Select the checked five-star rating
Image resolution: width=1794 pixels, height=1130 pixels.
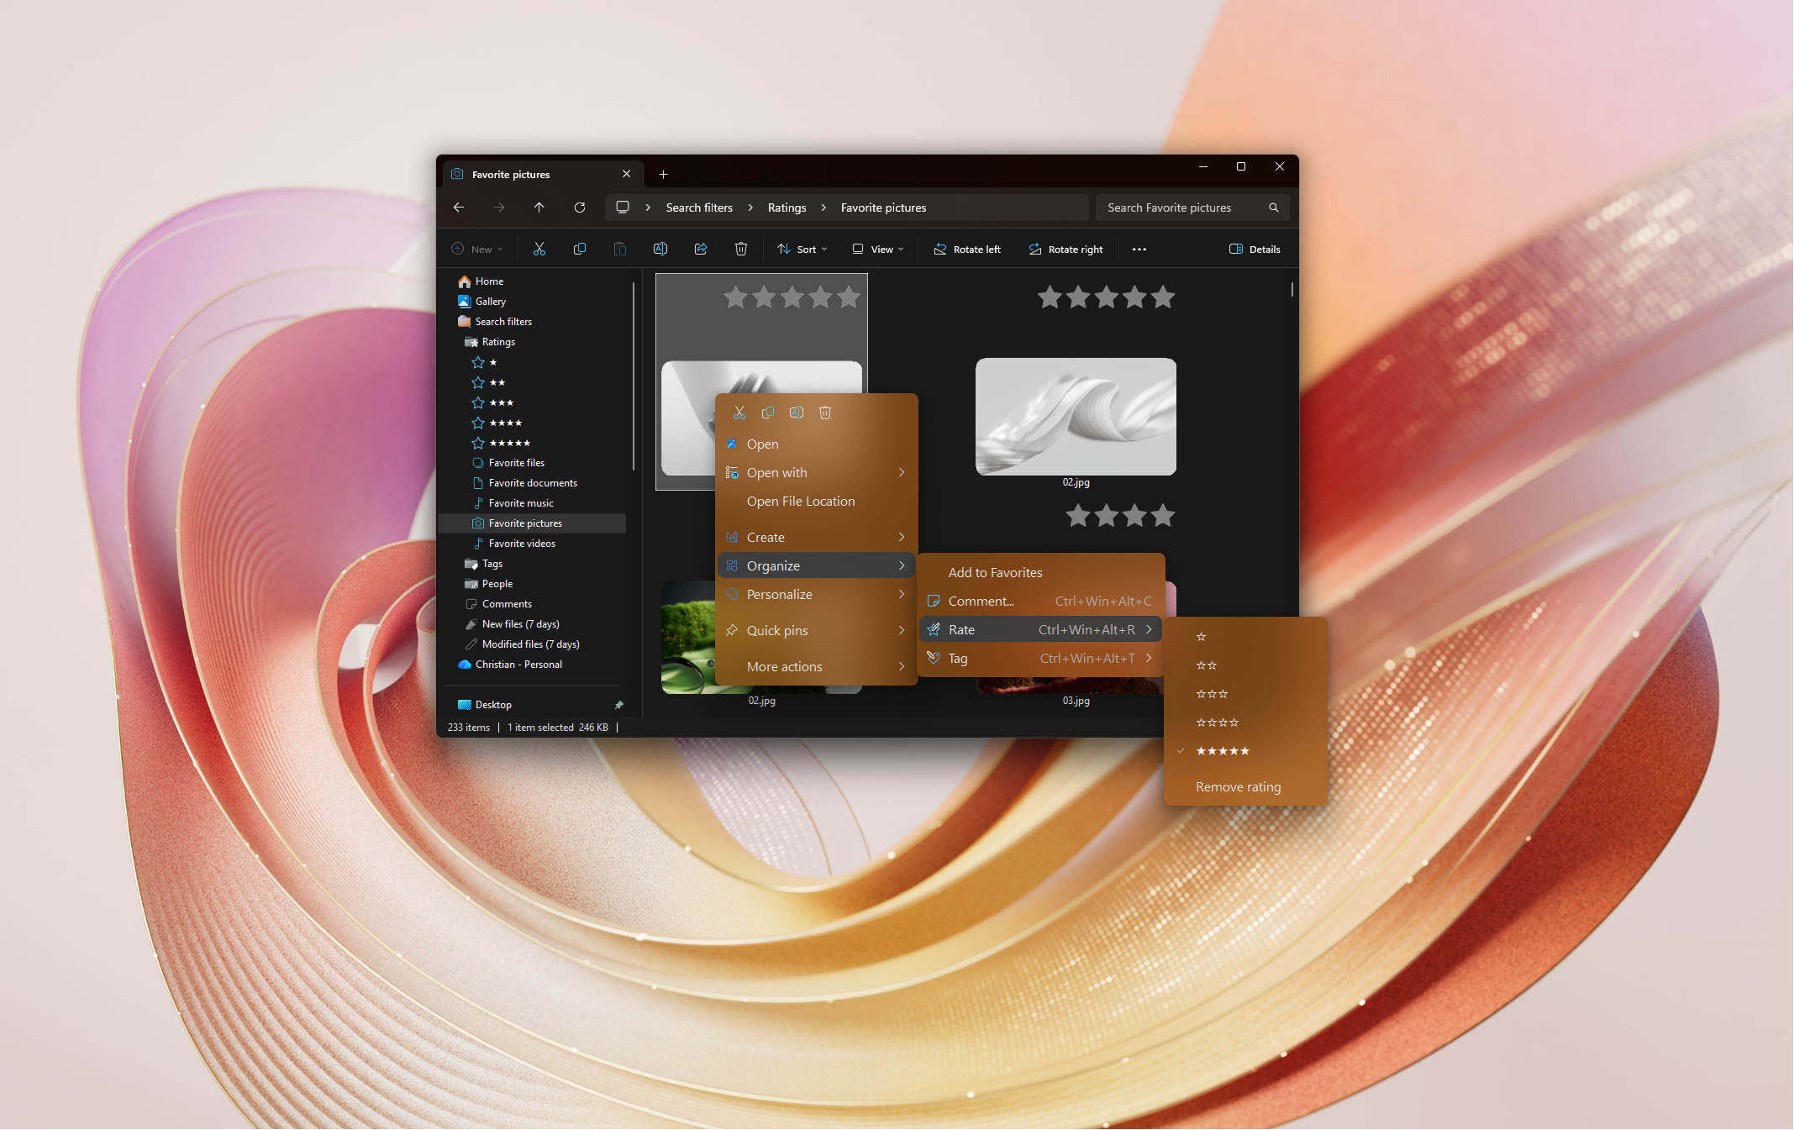tap(1246, 751)
